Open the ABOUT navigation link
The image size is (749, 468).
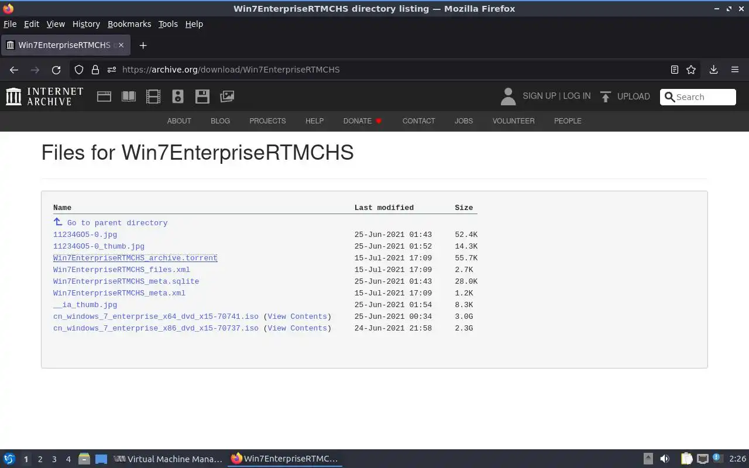[x=179, y=121]
